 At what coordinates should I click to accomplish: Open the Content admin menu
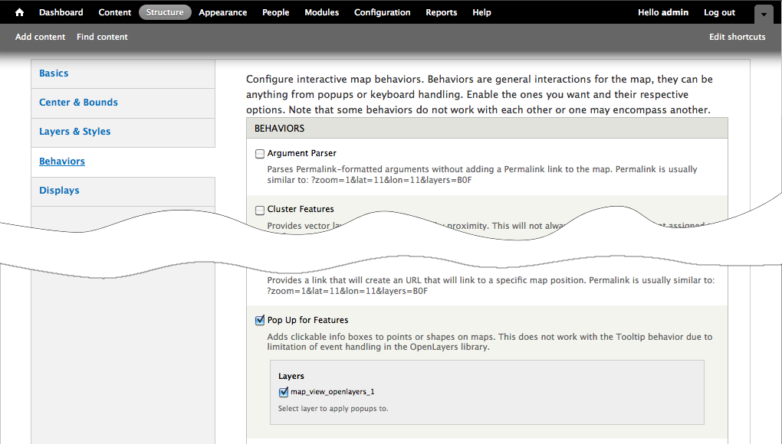(115, 12)
